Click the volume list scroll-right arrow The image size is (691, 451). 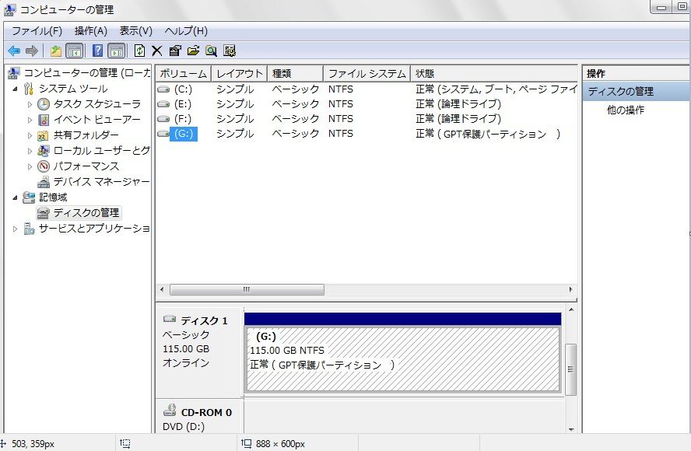tap(570, 289)
